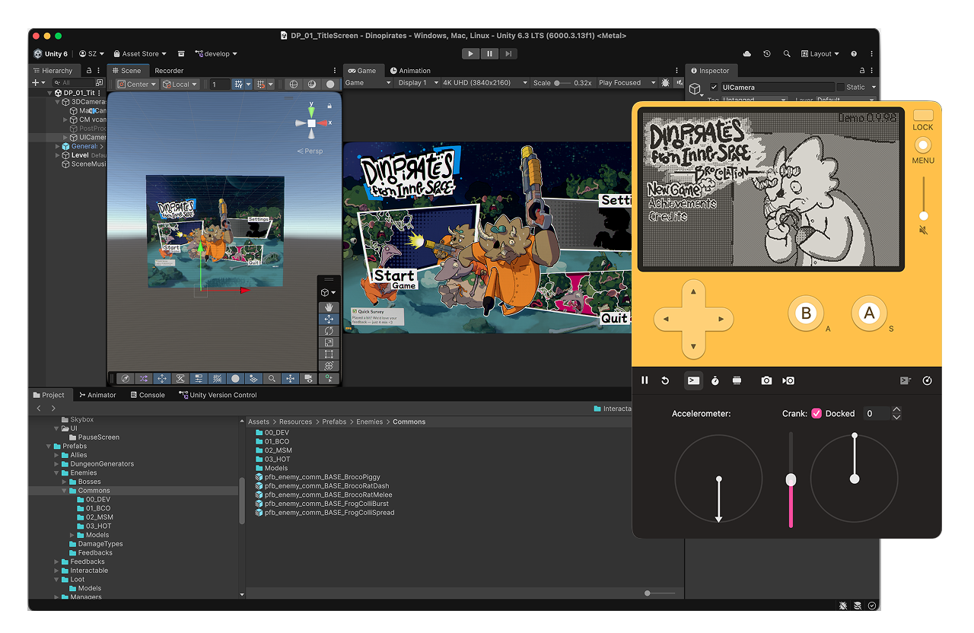This screenshot has height=633, width=974.
Task: Select the Rect tool in Scene tools
Action: coord(329,354)
